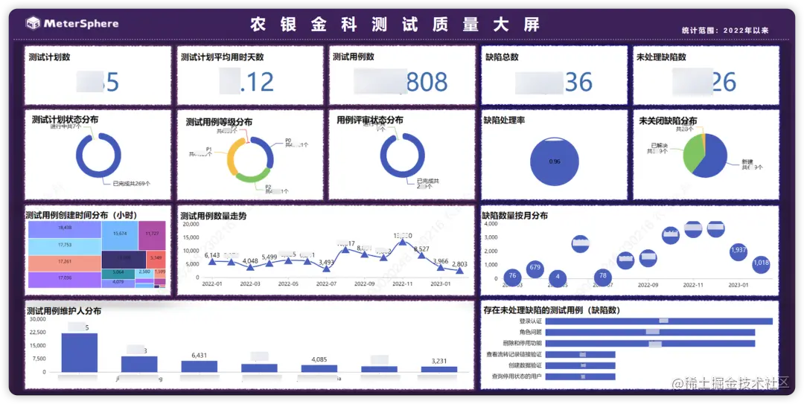
Task: Click the 测试计划状态分布 chart title
Action: (65, 120)
